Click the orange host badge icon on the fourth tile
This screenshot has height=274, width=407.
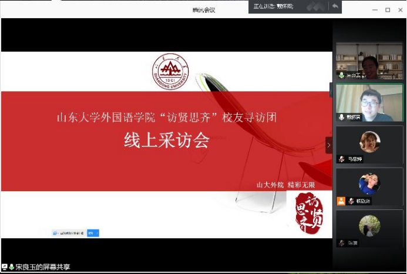[x=341, y=201]
